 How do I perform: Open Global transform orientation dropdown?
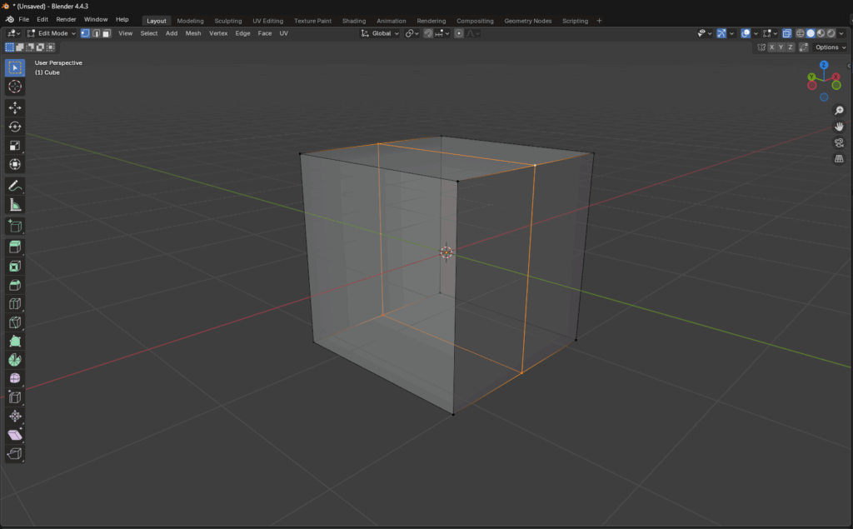(x=380, y=33)
